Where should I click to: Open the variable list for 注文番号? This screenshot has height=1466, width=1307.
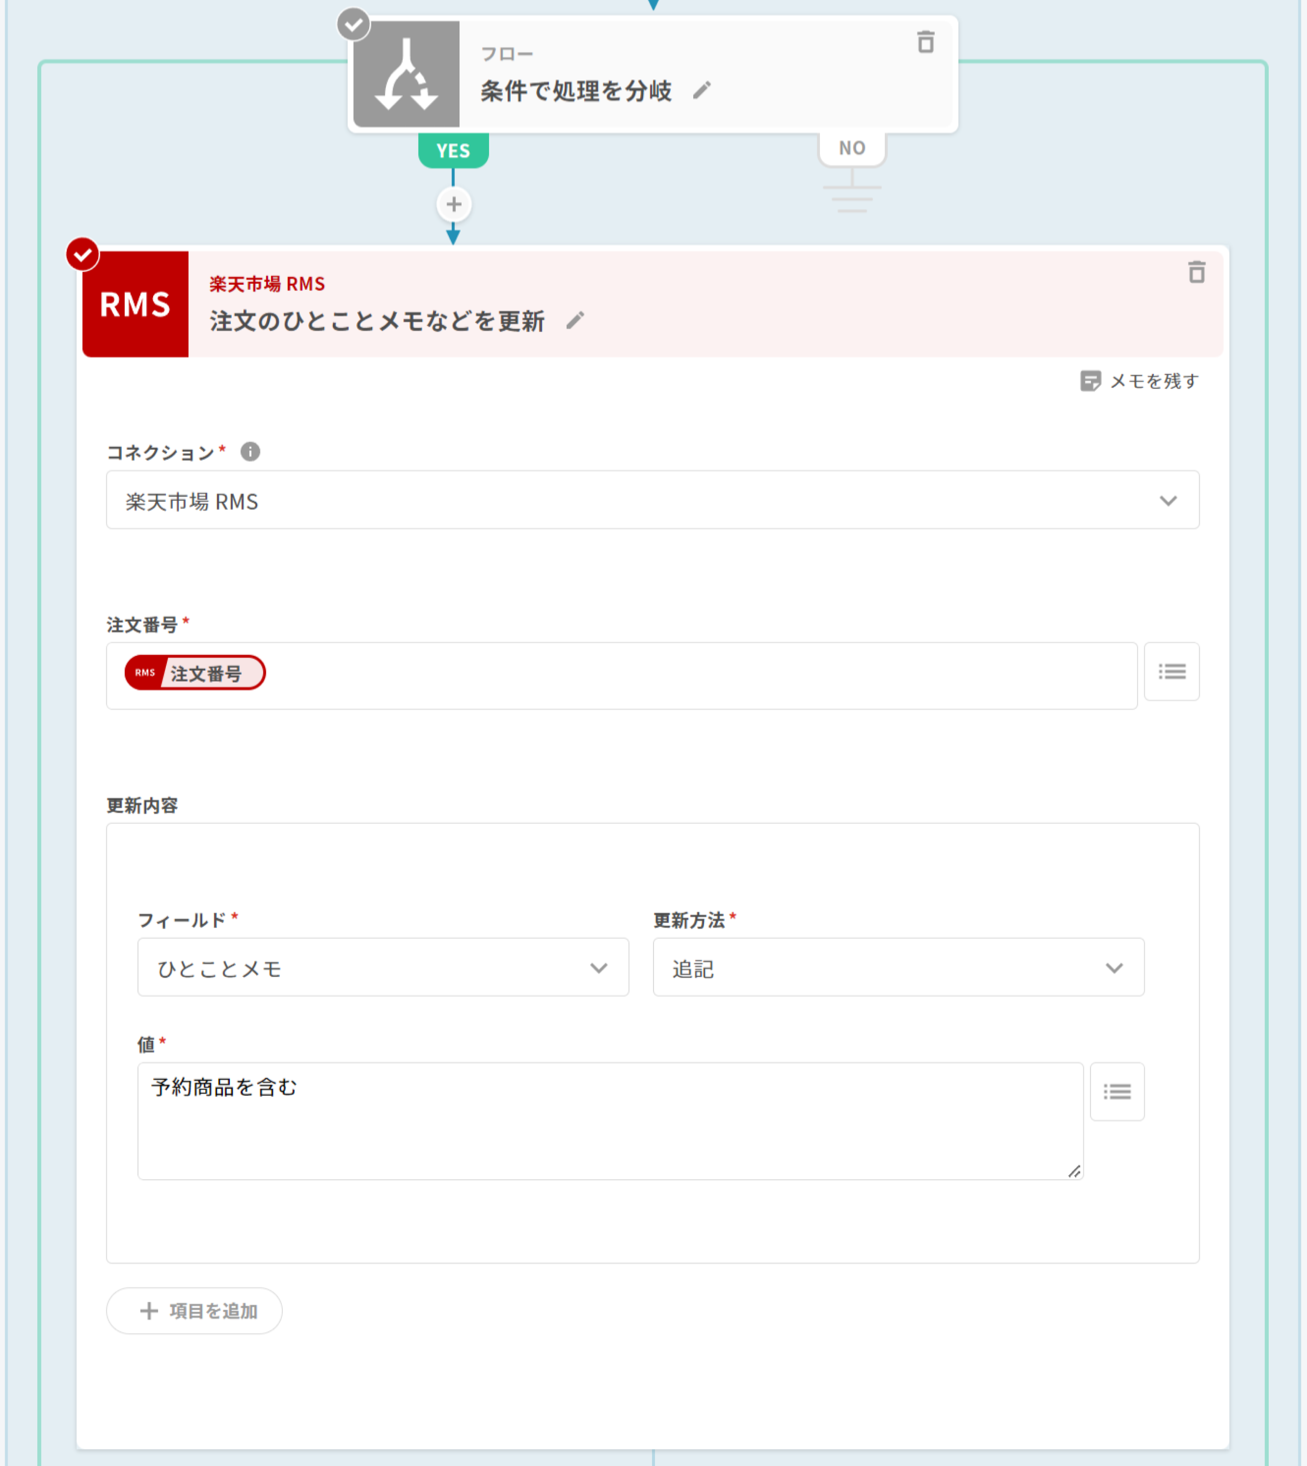1171,671
